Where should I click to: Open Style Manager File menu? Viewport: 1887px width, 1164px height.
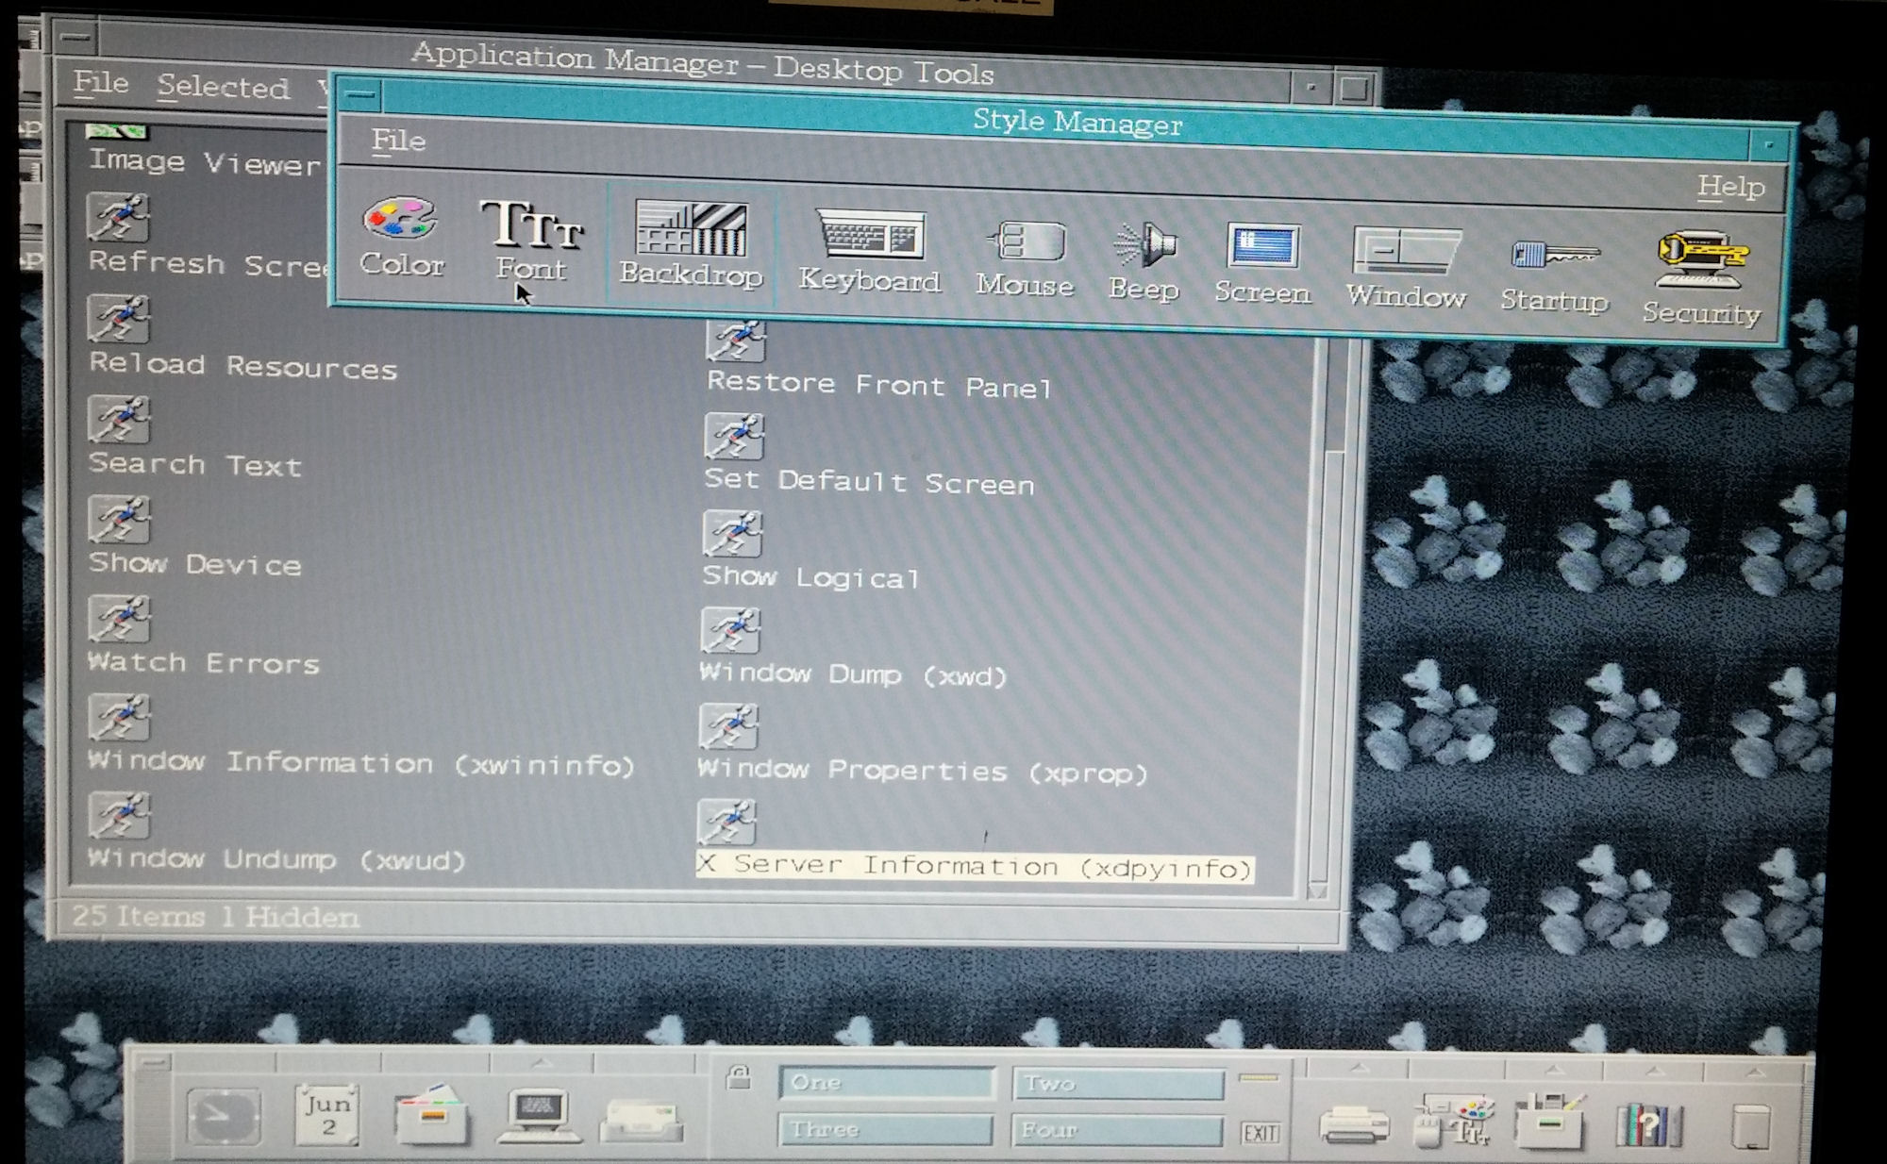pyautogui.click(x=398, y=141)
